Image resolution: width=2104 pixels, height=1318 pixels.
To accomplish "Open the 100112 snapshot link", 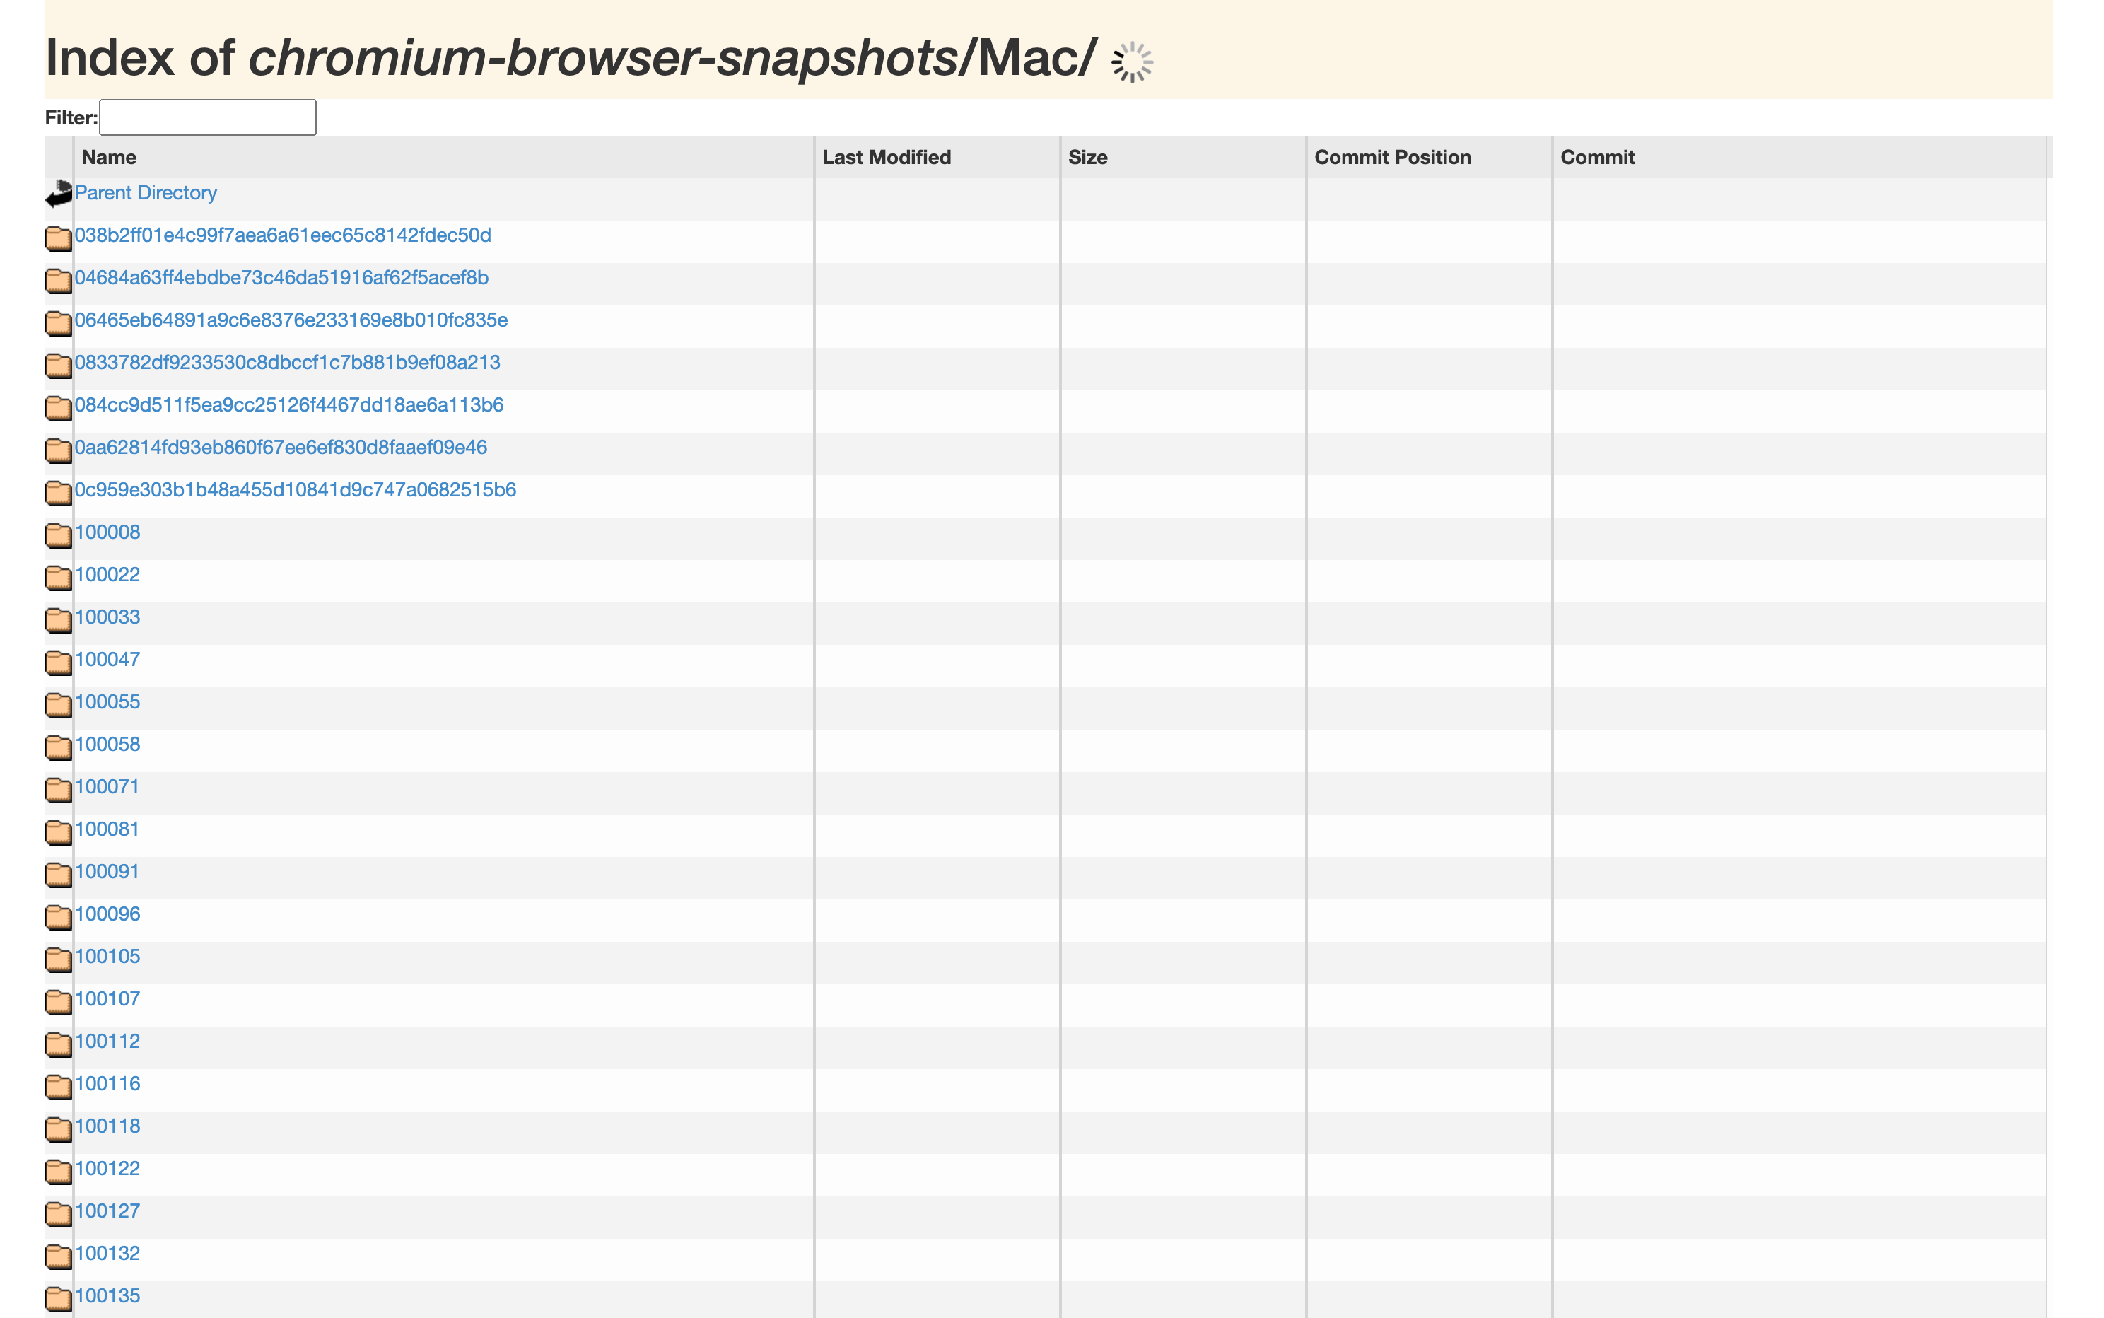I will coord(107,1041).
